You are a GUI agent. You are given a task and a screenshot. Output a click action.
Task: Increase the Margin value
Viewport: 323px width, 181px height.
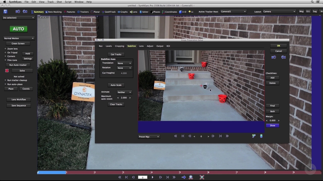(x=279, y=121)
